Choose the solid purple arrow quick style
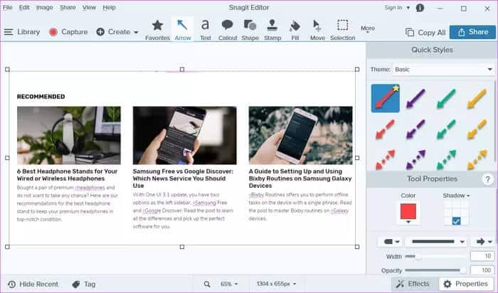The image size is (498, 293). point(415,98)
